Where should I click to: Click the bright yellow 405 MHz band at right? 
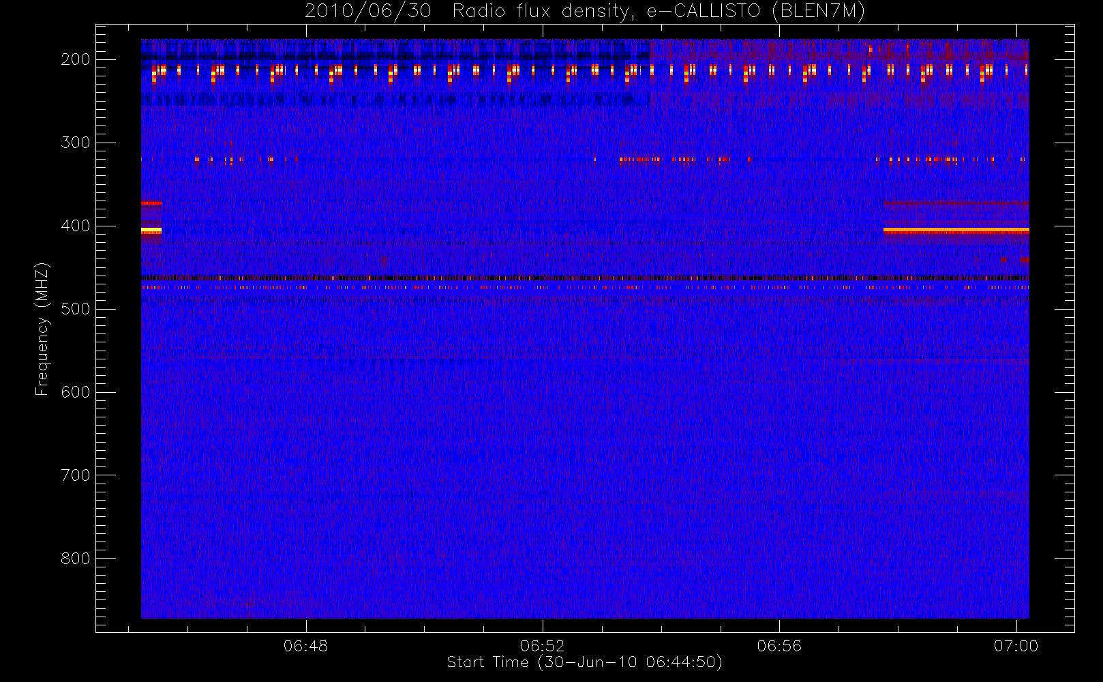(956, 231)
